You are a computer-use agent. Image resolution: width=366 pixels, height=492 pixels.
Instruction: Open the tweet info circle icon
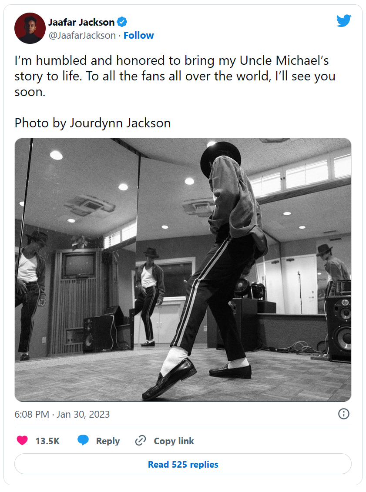pos(343,414)
